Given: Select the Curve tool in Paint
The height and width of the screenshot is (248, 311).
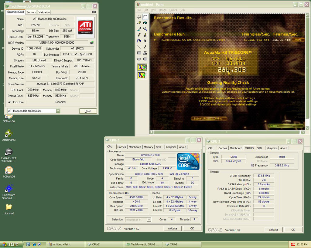Looking at the screenshot, I should (145, 47).
